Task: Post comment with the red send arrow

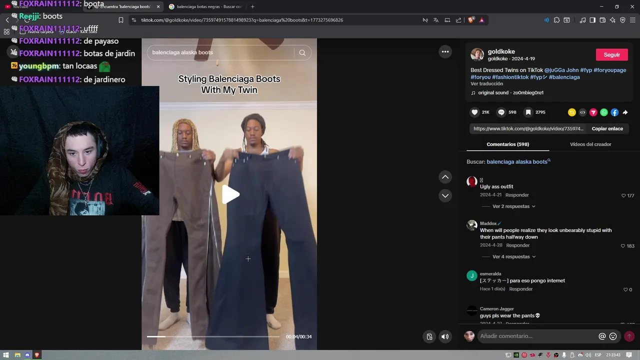Action: 629,336
